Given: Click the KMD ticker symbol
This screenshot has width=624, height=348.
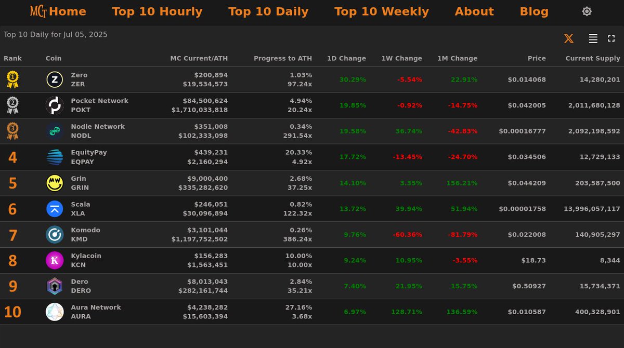Looking at the screenshot, I should coord(79,239).
